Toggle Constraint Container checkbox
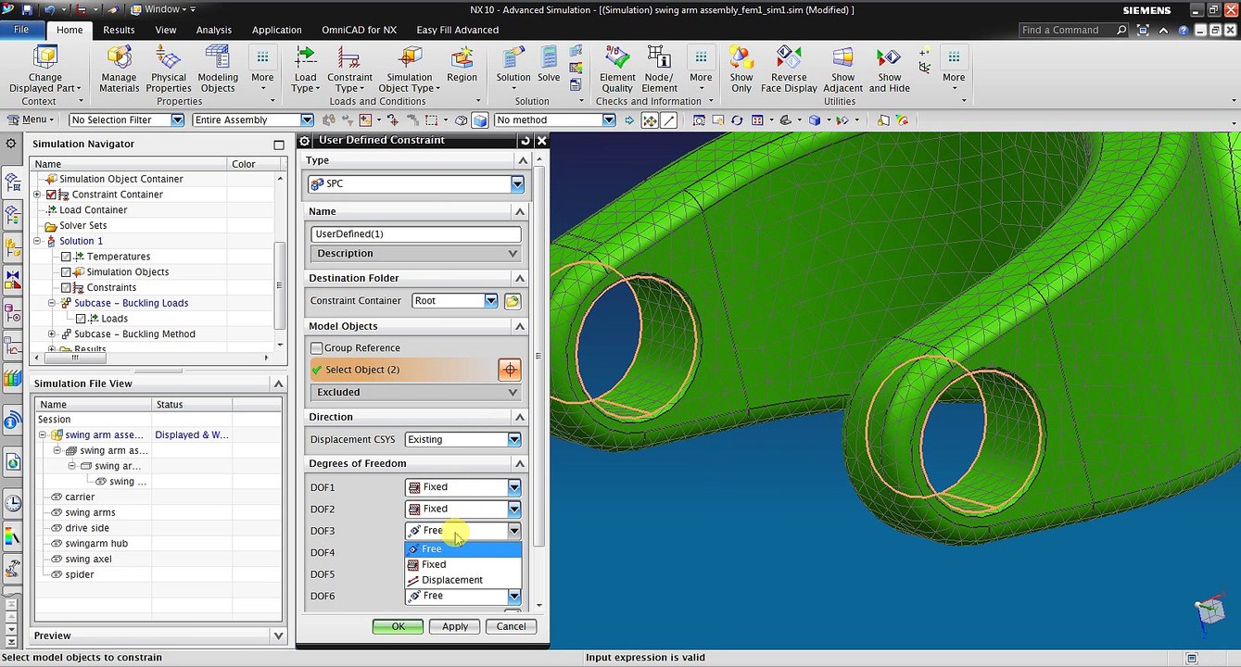1241x667 pixels. 52,195
